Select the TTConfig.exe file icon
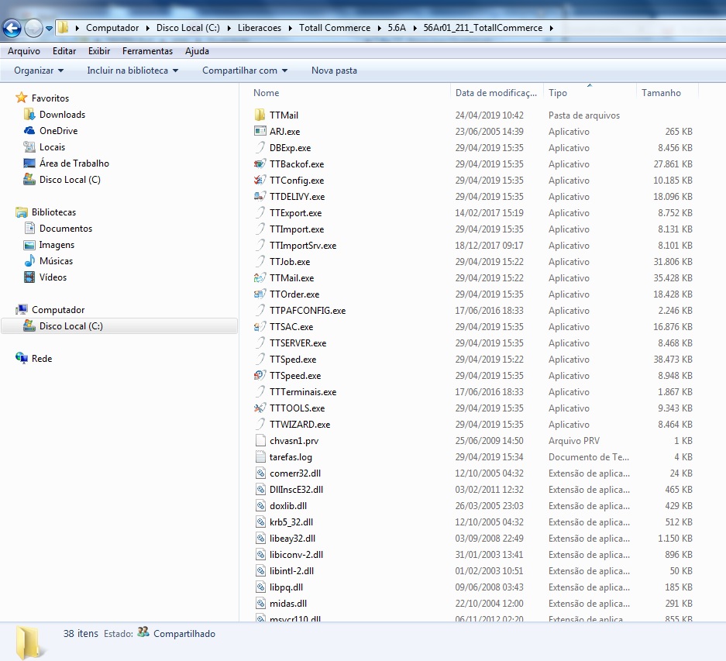 pyautogui.click(x=260, y=181)
